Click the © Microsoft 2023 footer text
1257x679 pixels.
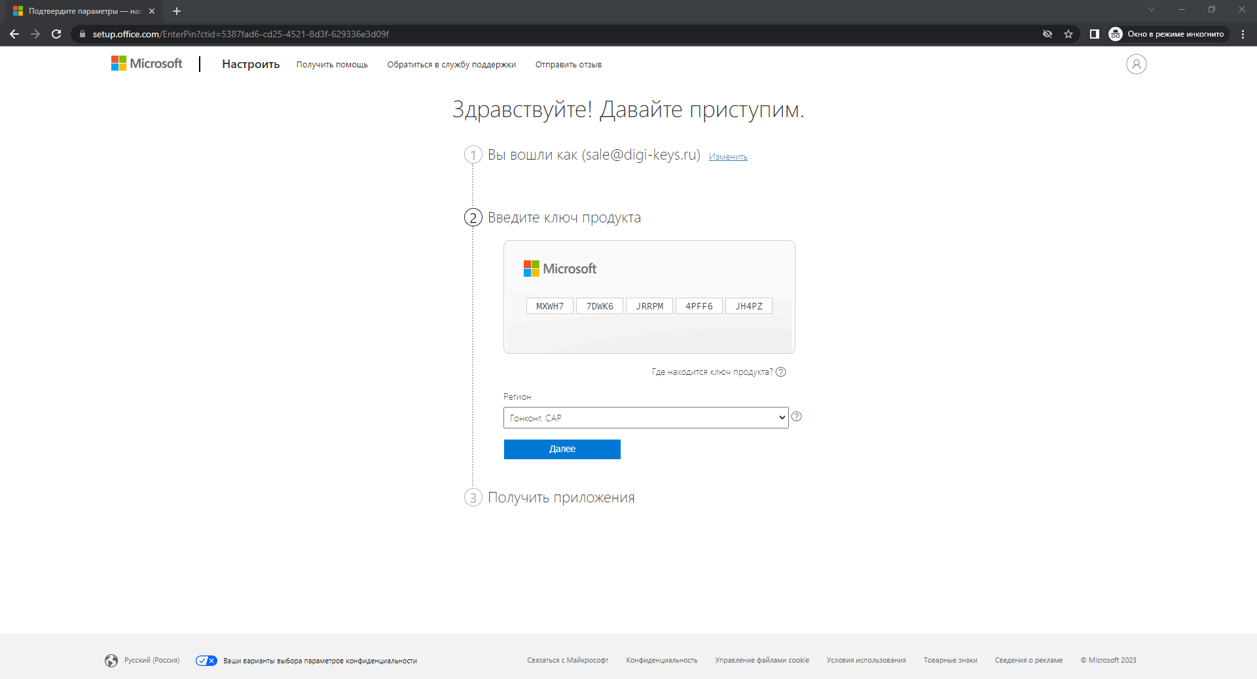click(1108, 661)
